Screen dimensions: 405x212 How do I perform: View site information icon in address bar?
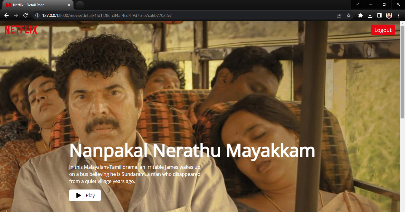37,15
